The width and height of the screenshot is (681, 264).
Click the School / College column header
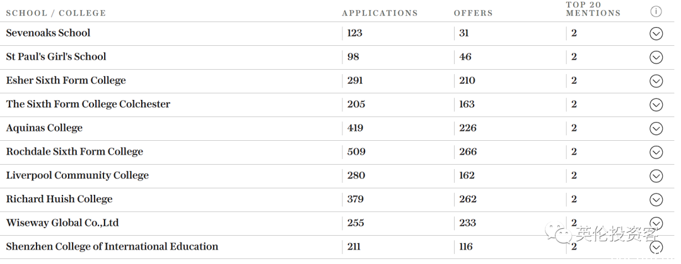pos(55,13)
